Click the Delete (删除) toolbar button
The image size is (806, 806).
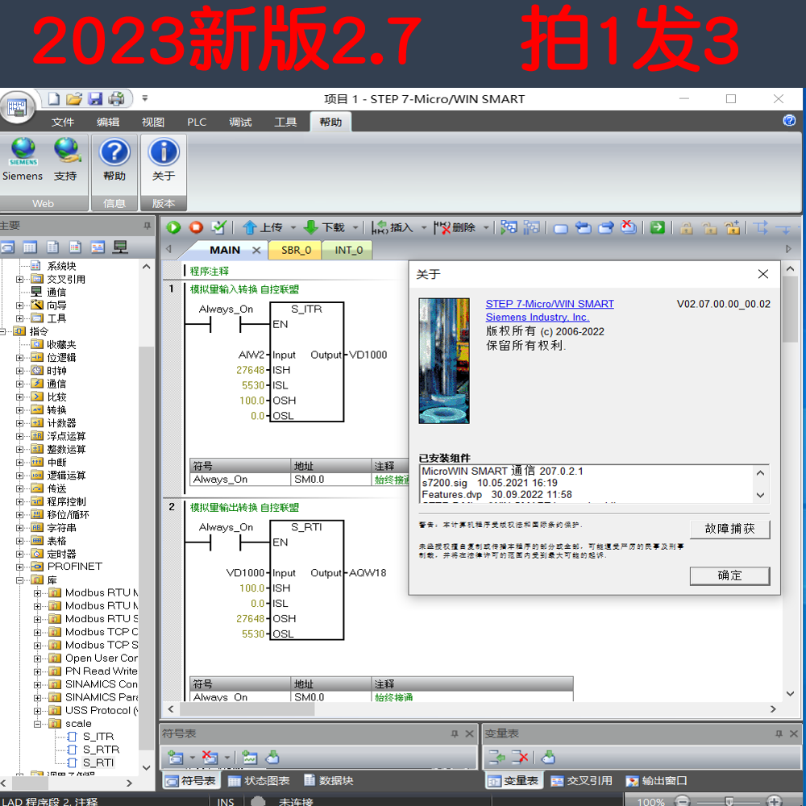click(455, 227)
